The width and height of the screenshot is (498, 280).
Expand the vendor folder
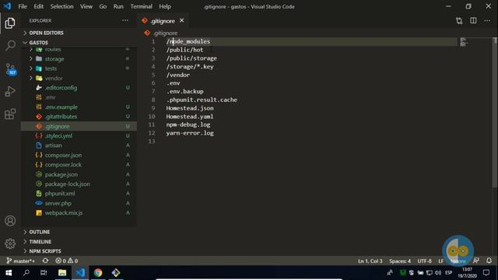(54, 78)
